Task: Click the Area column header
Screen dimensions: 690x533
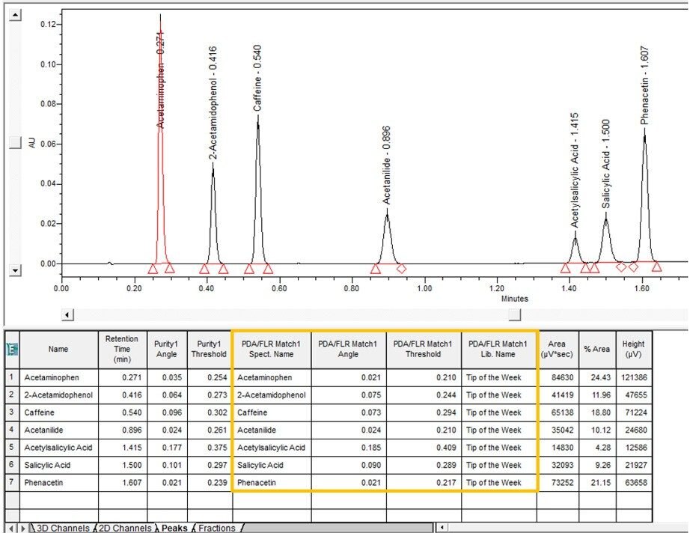Action: tap(557, 350)
